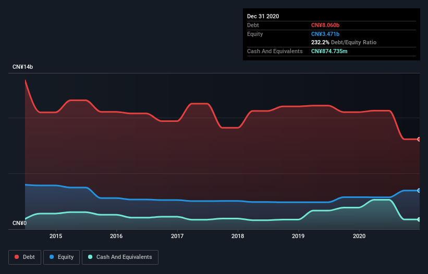Toggle Cash And Equivalents legend button
The width and height of the screenshot is (428, 274).
click(x=120, y=257)
